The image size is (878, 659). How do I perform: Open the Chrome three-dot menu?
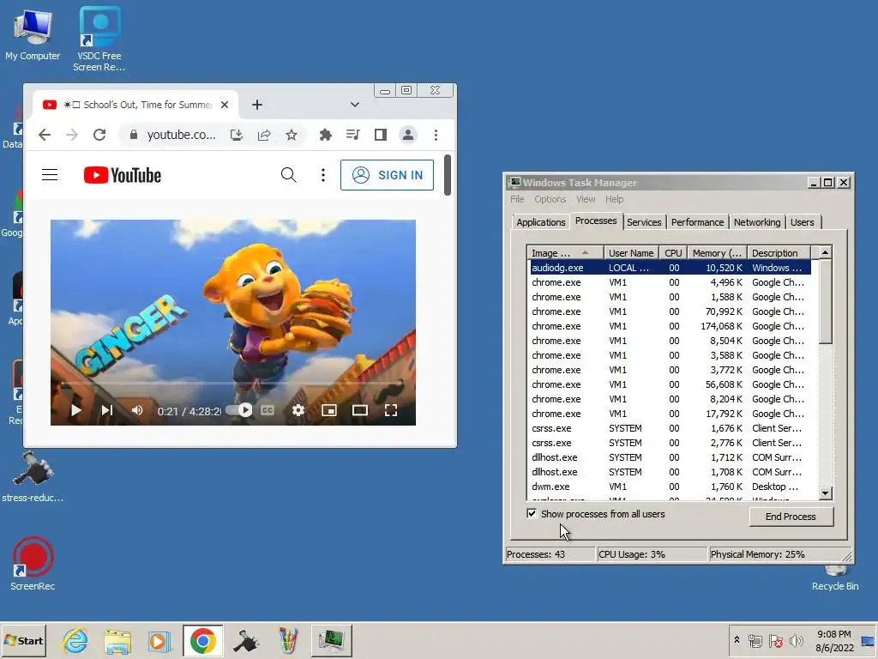[x=436, y=135]
